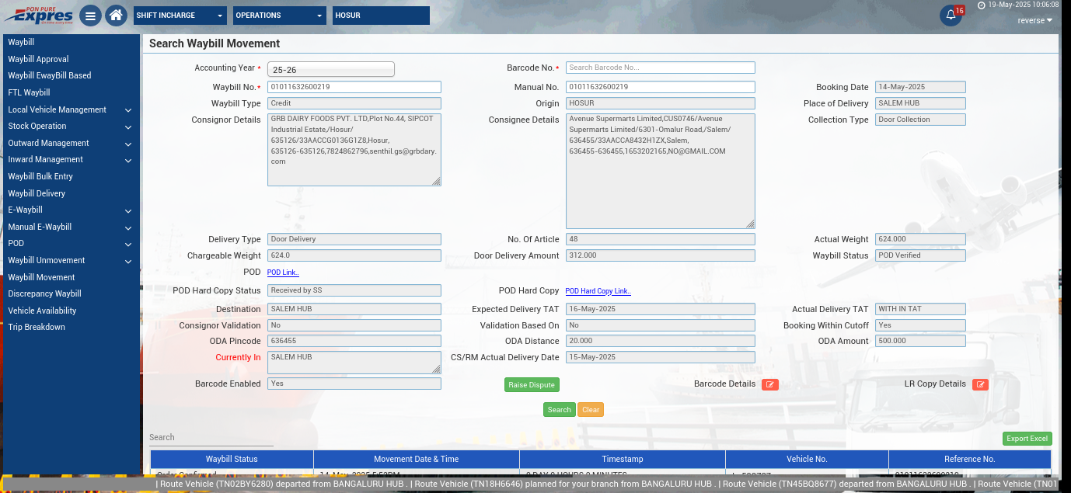Select Discrepancy Waybill in sidebar

44,293
